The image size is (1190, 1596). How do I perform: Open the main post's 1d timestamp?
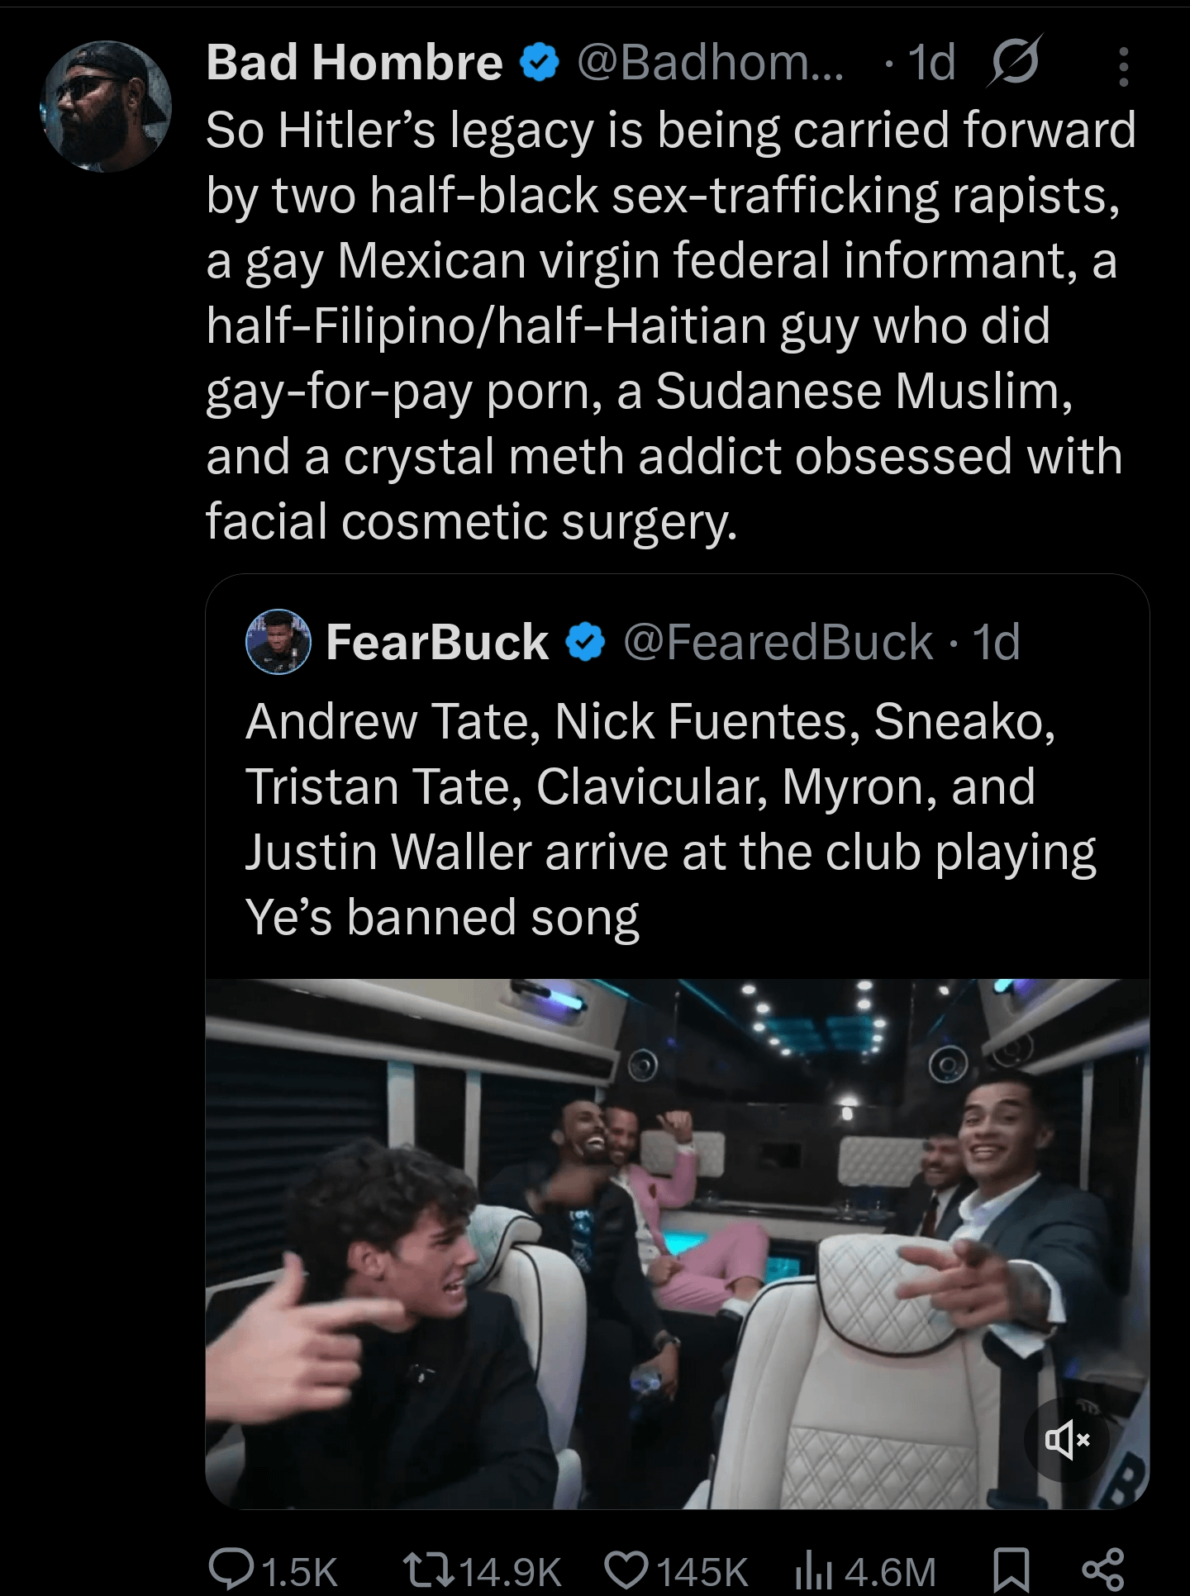click(931, 63)
